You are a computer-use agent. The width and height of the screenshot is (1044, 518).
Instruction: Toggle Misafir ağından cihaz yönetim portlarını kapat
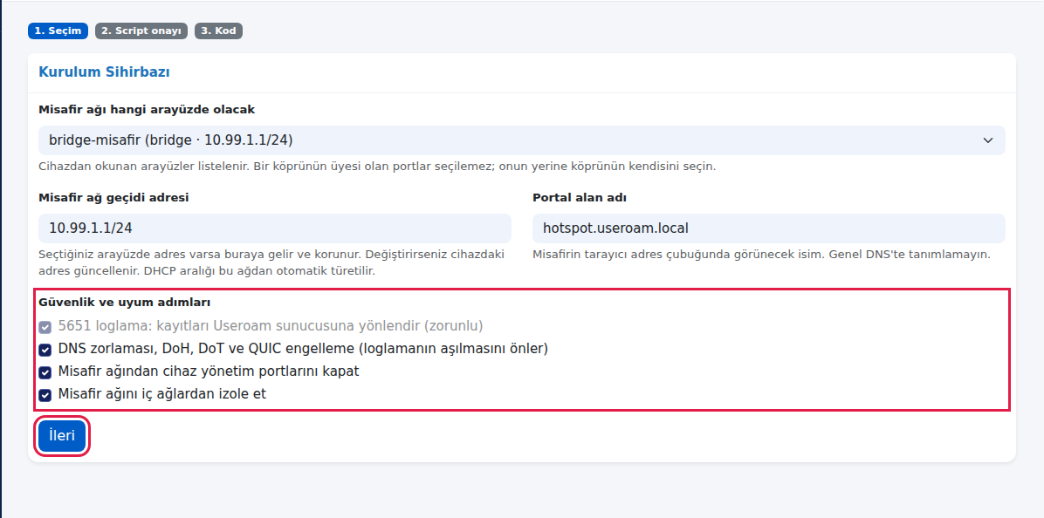(x=45, y=372)
